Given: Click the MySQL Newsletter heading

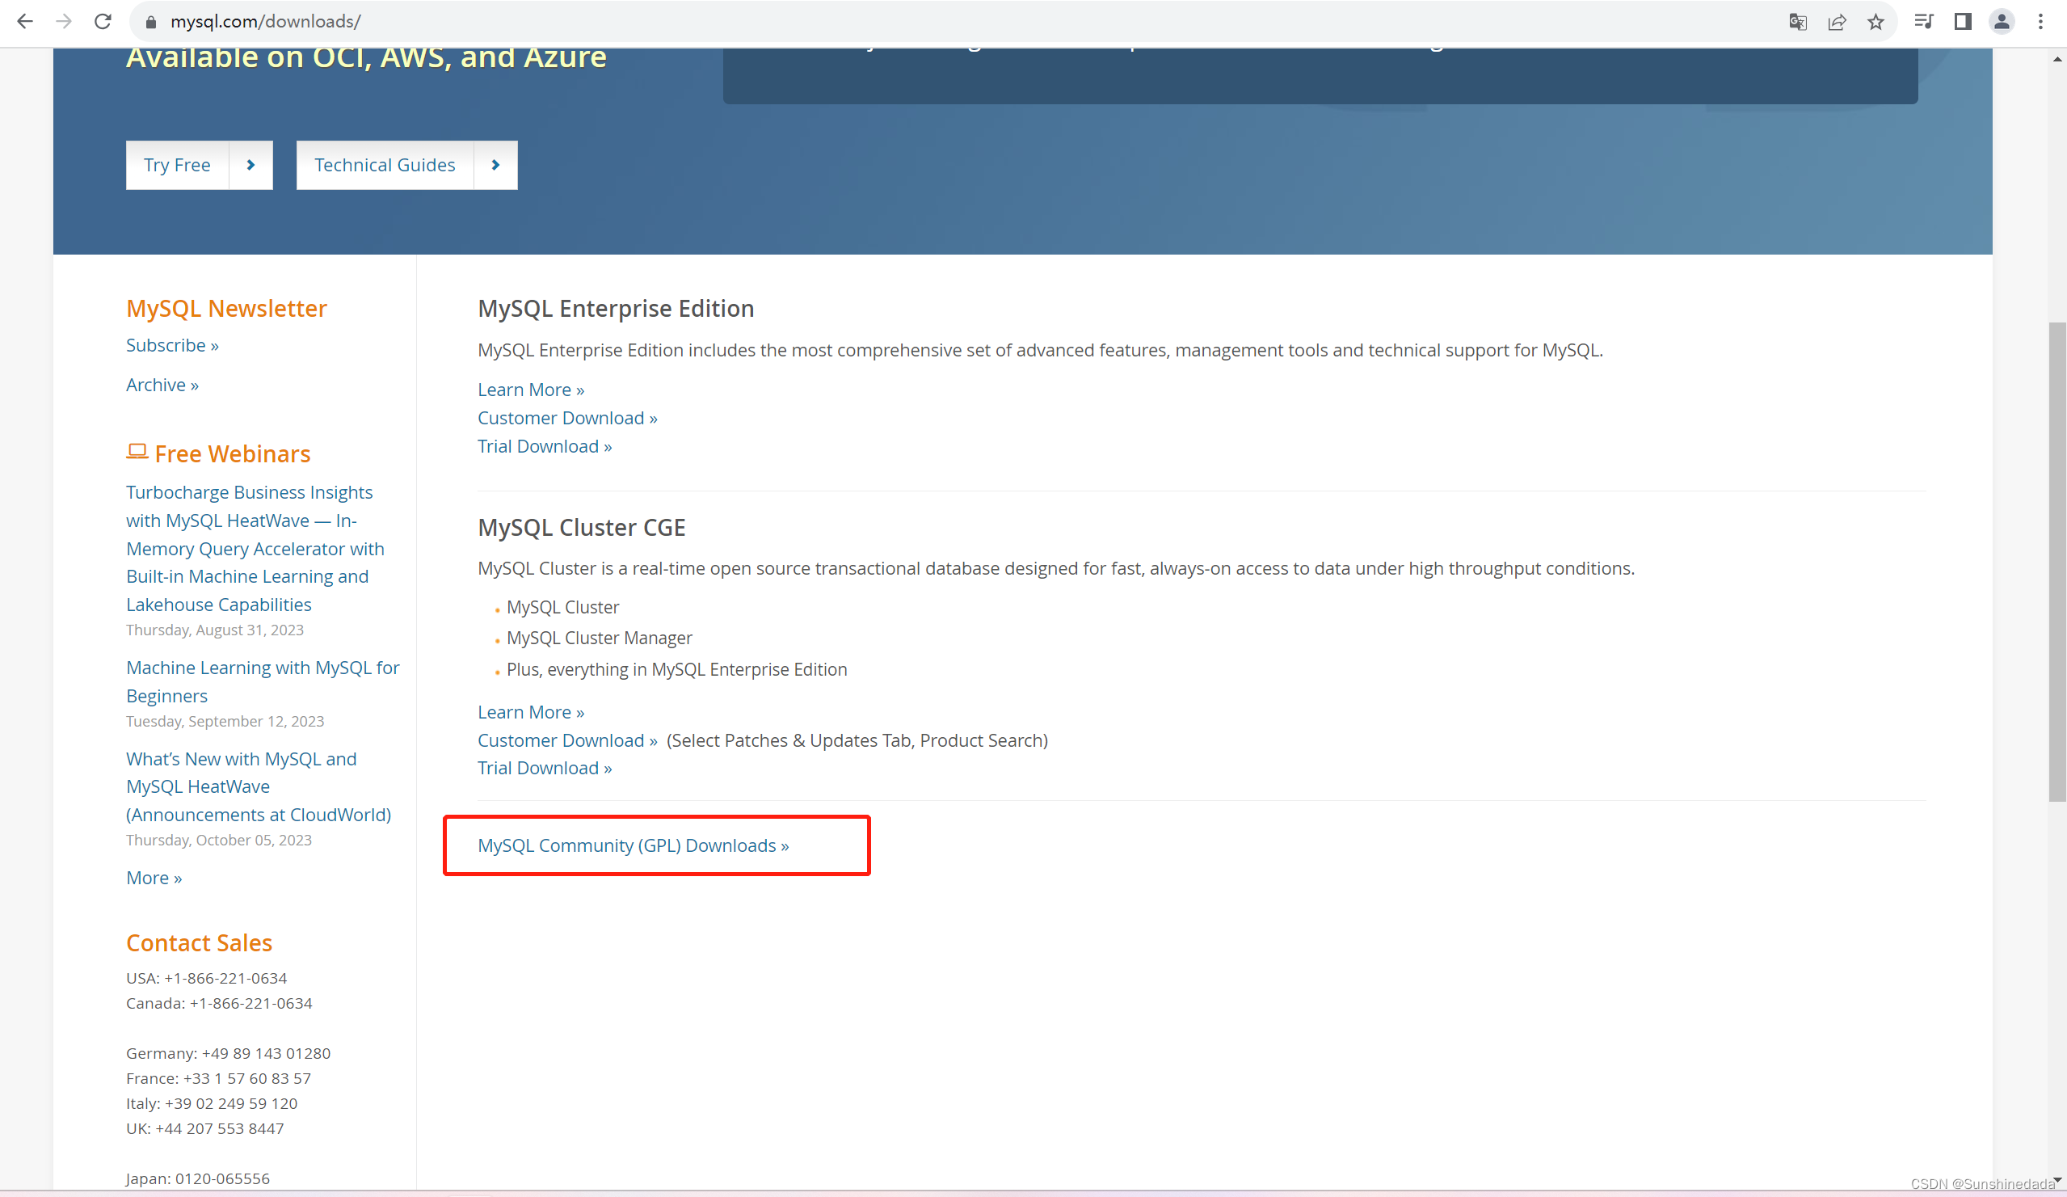Looking at the screenshot, I should [226, 309].
